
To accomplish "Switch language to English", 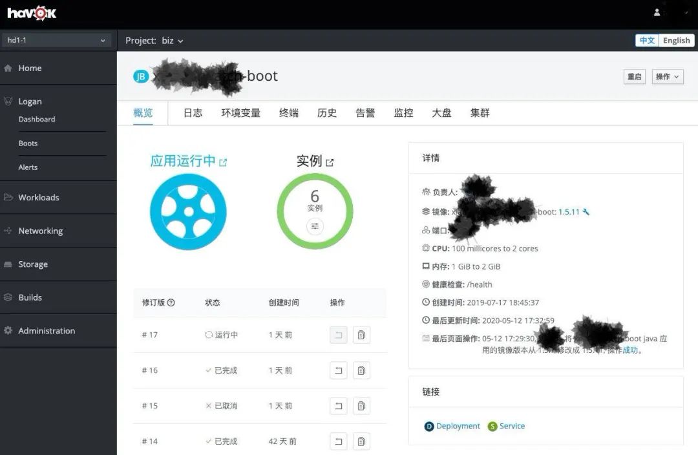I will point(676,40).
